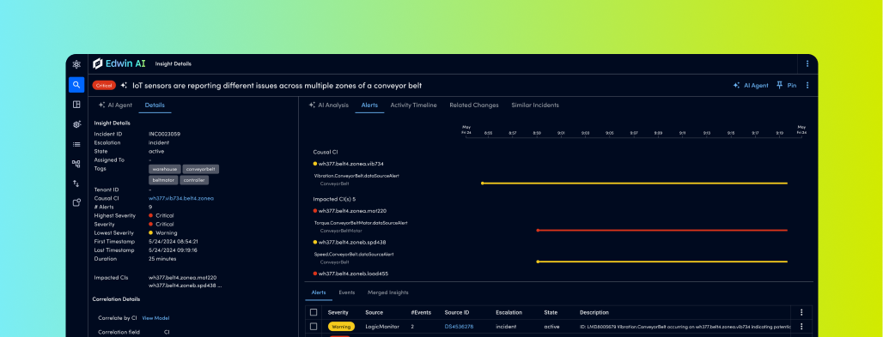Click the Source column header

point(375,312)
